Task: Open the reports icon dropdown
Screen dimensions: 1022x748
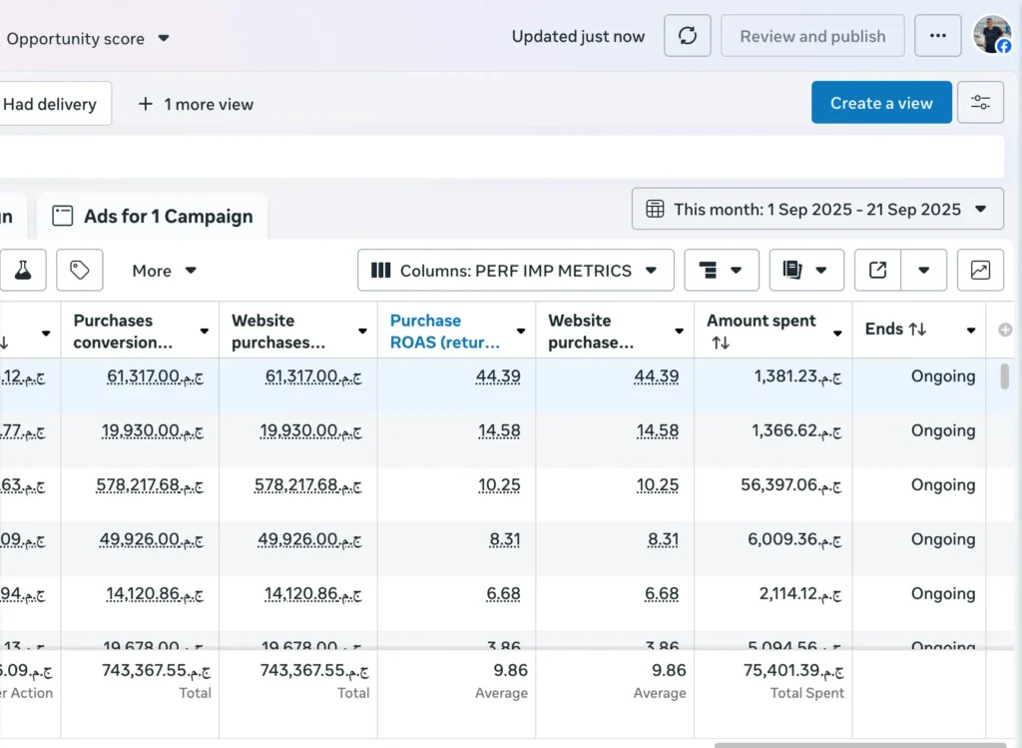Action: pyautogui.click(x=806, y=271)
